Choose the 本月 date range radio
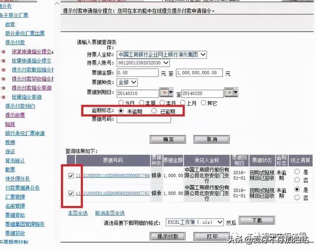The height and width of the screenshot is (251, 316). (x=162, y=103)
